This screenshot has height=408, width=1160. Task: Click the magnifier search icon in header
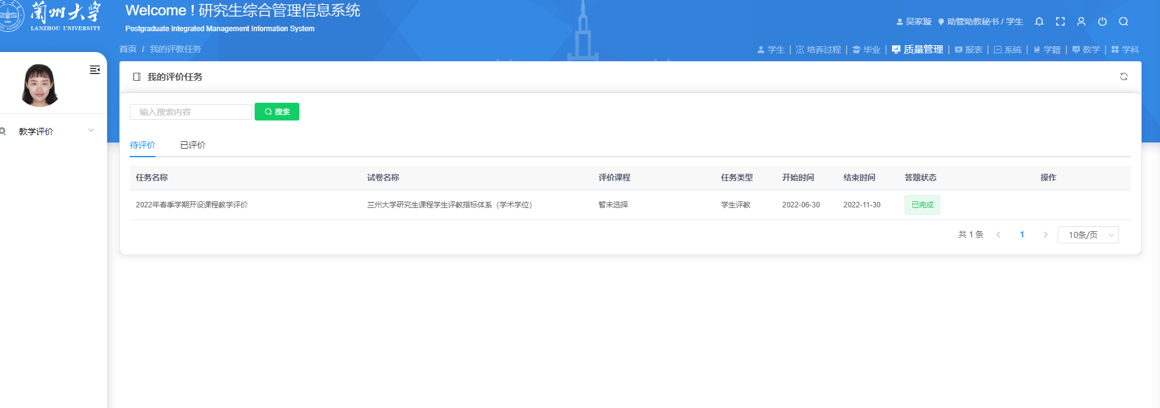pos(1123,21)
